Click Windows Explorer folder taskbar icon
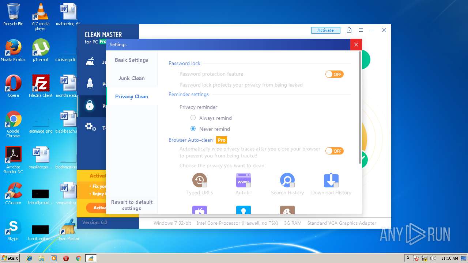Screen dimensions: 468x263 point(41,258)
